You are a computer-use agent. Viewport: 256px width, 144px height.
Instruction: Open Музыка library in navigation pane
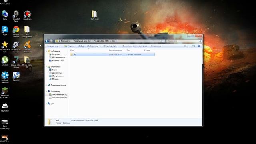point(54,79)
